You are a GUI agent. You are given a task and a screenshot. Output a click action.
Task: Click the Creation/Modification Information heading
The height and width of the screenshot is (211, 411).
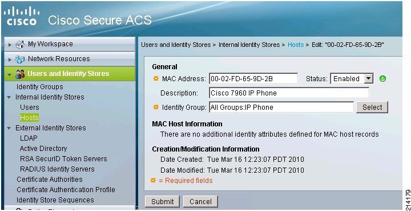click(x=205, y=149)
